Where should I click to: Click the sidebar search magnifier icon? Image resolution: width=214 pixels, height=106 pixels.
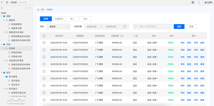[2, 8]
